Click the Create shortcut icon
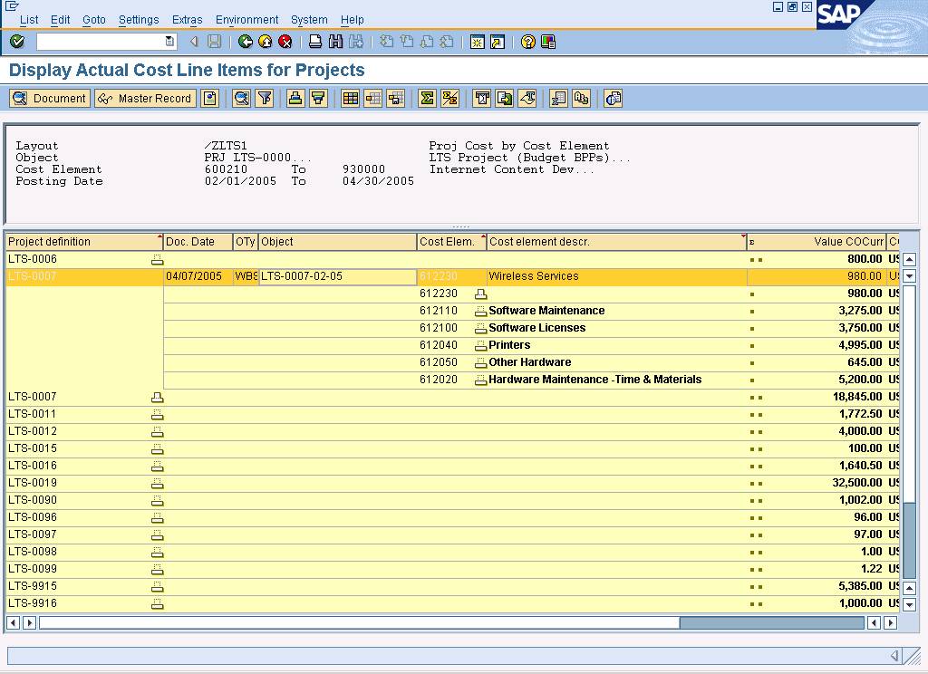Viewport: 928px width, 674px height. click(x=498, y=42)
